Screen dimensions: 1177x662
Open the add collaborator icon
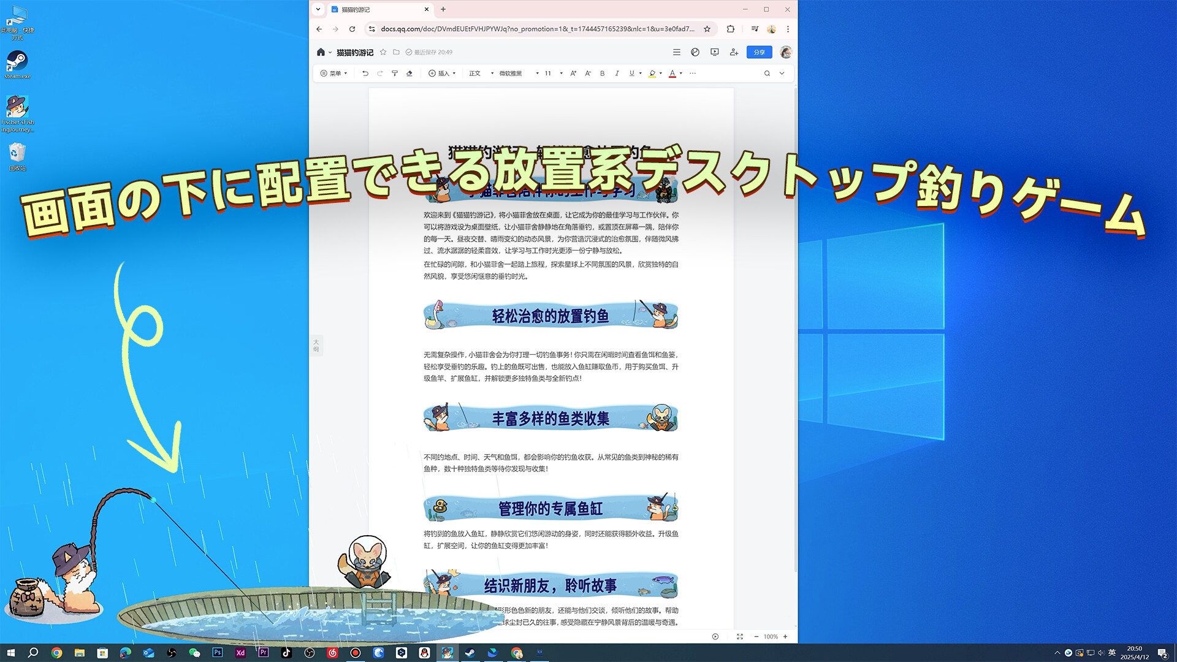click(x=734, y=53)
